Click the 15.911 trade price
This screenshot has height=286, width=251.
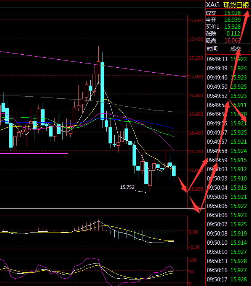click(x=239, y=105)
